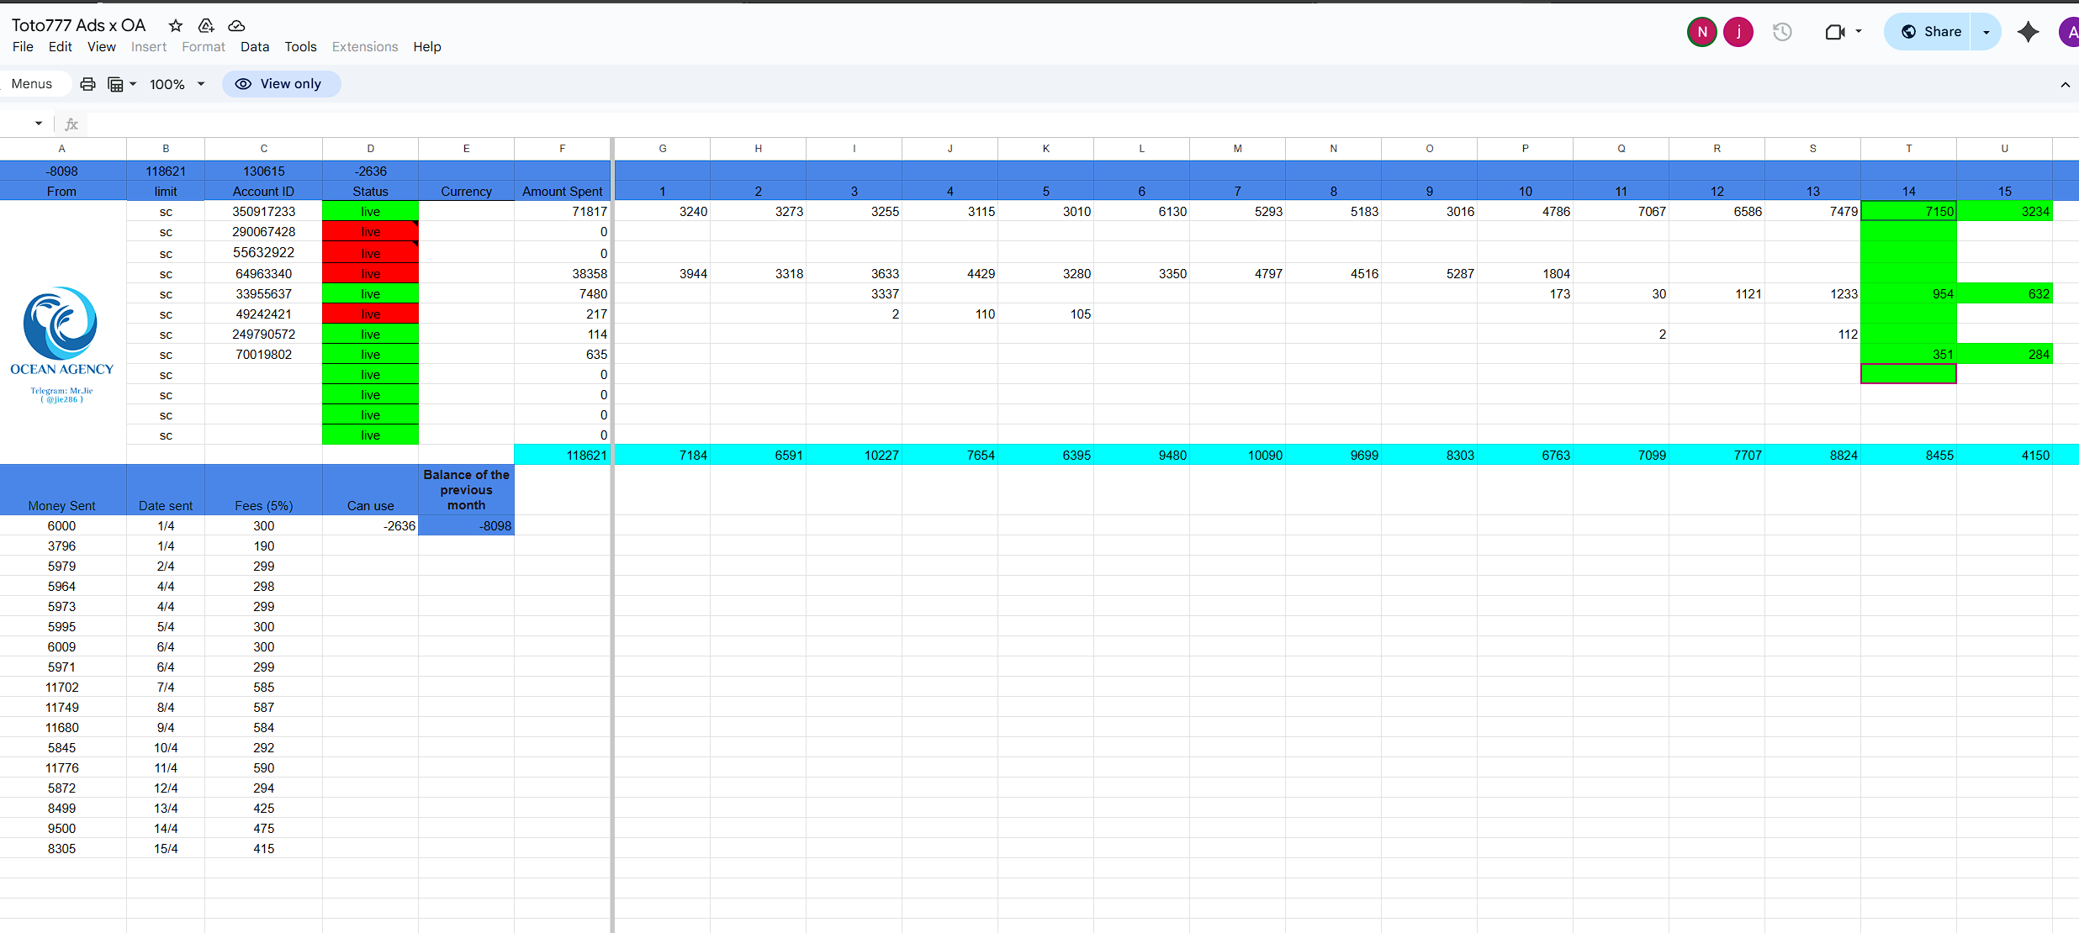2079x933 pixels.
Task: Open the Data menu
Action: tap(254, 47)
